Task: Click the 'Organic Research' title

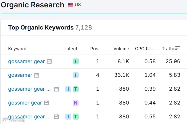Action: [32, 5]
